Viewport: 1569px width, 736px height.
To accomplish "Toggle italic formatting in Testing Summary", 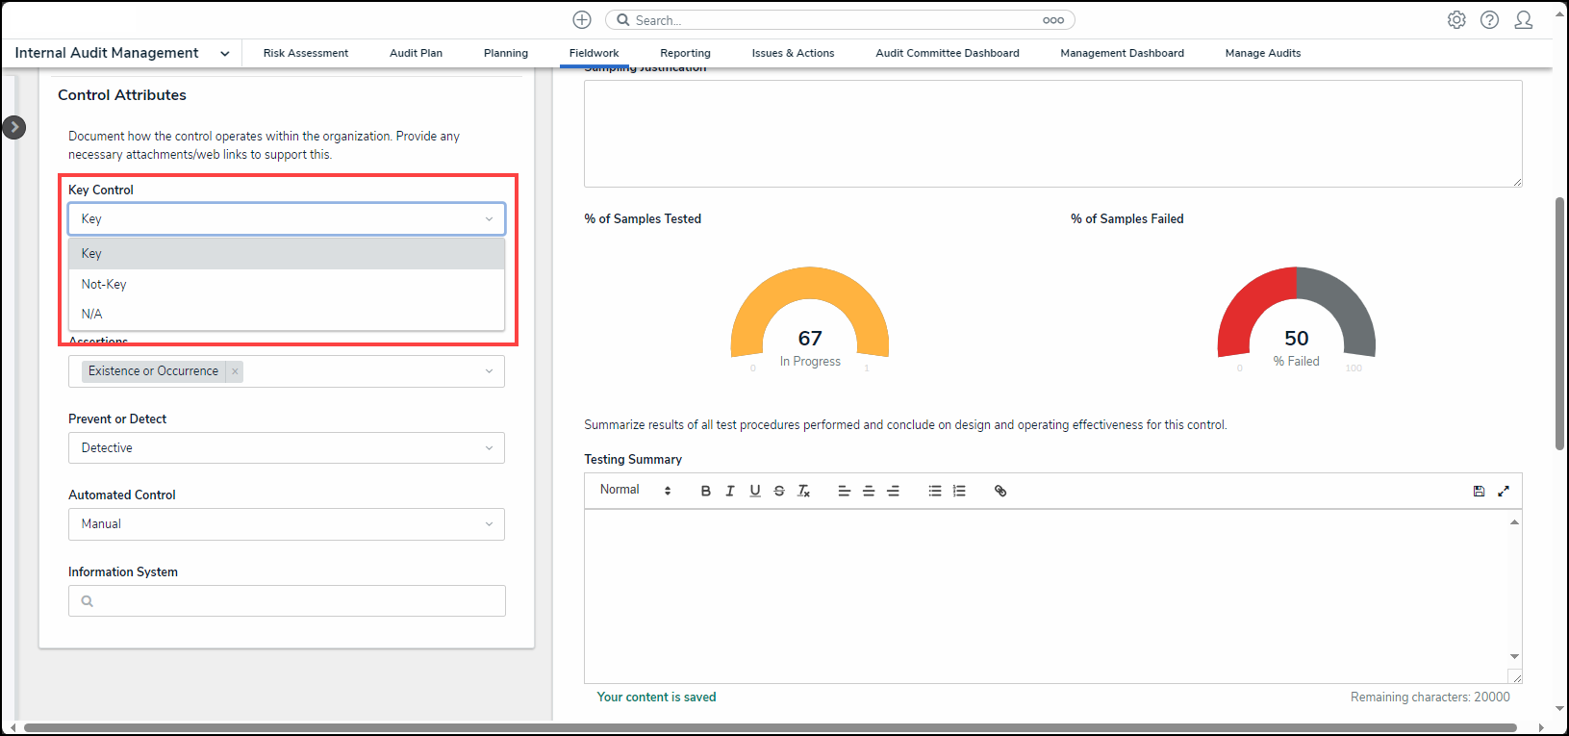I will tap(730, 491).
